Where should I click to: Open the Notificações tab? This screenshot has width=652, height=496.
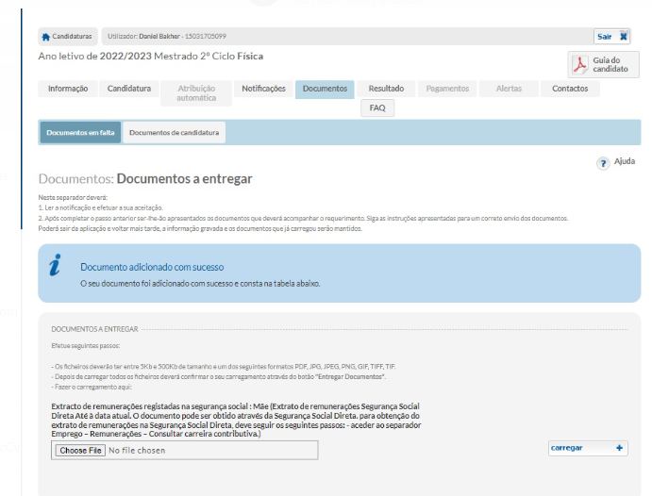[263, 89]
